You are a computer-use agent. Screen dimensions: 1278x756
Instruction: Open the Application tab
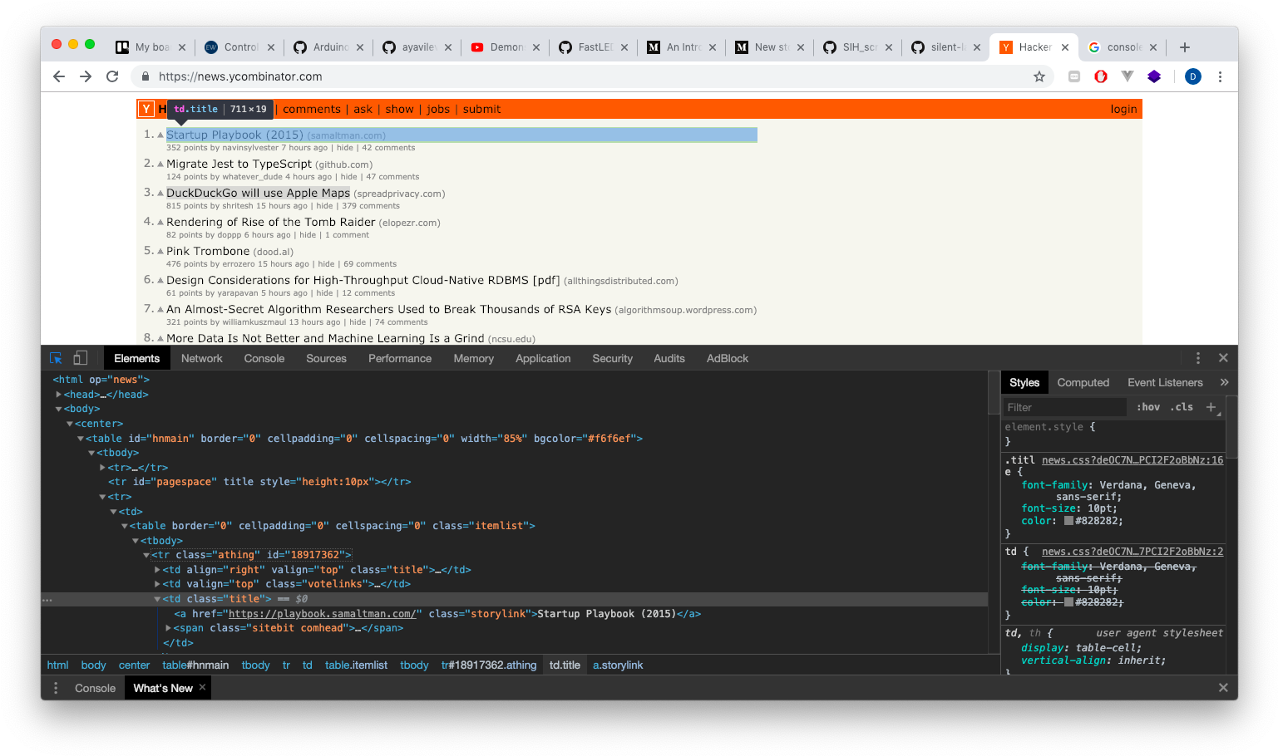coord(543,358)
